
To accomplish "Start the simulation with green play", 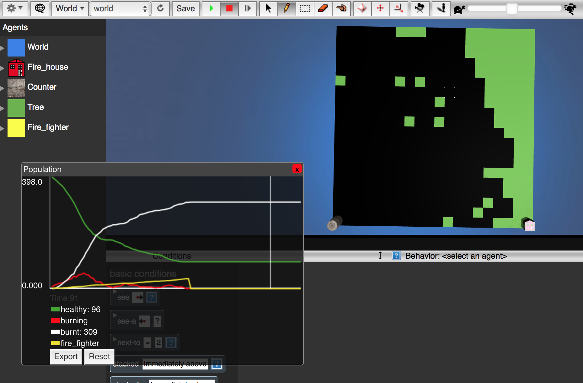I will coord(211,8).
